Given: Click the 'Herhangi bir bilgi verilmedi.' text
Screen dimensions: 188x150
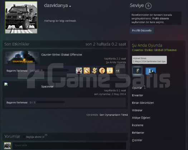Looking at the screenshot, I should [60, 21].
